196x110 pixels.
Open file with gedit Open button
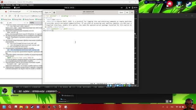46,13
